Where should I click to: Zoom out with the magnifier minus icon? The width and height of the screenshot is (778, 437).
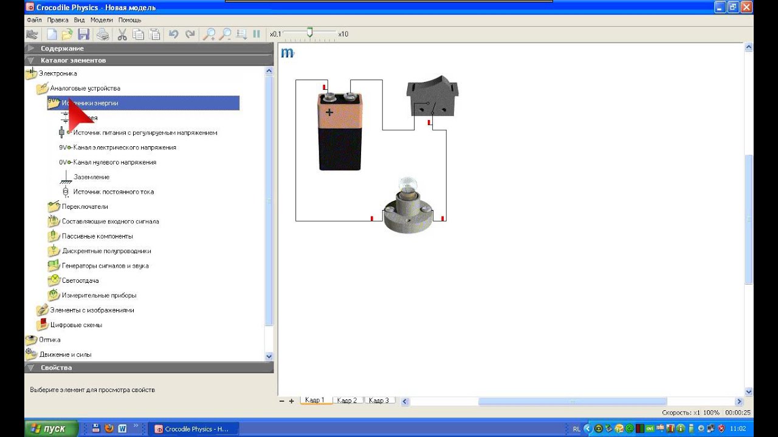click(225, 35)
